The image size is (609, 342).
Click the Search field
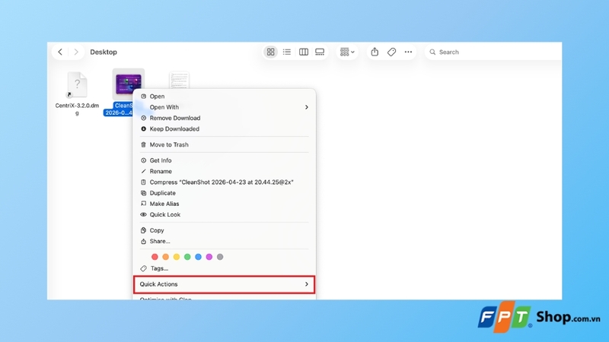pyautogui.click(x=493, y=52)
